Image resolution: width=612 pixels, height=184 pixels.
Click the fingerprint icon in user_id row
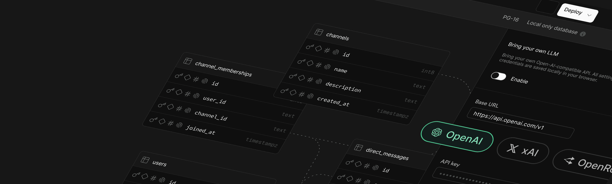pyautogui.click(x=196, y=96)
